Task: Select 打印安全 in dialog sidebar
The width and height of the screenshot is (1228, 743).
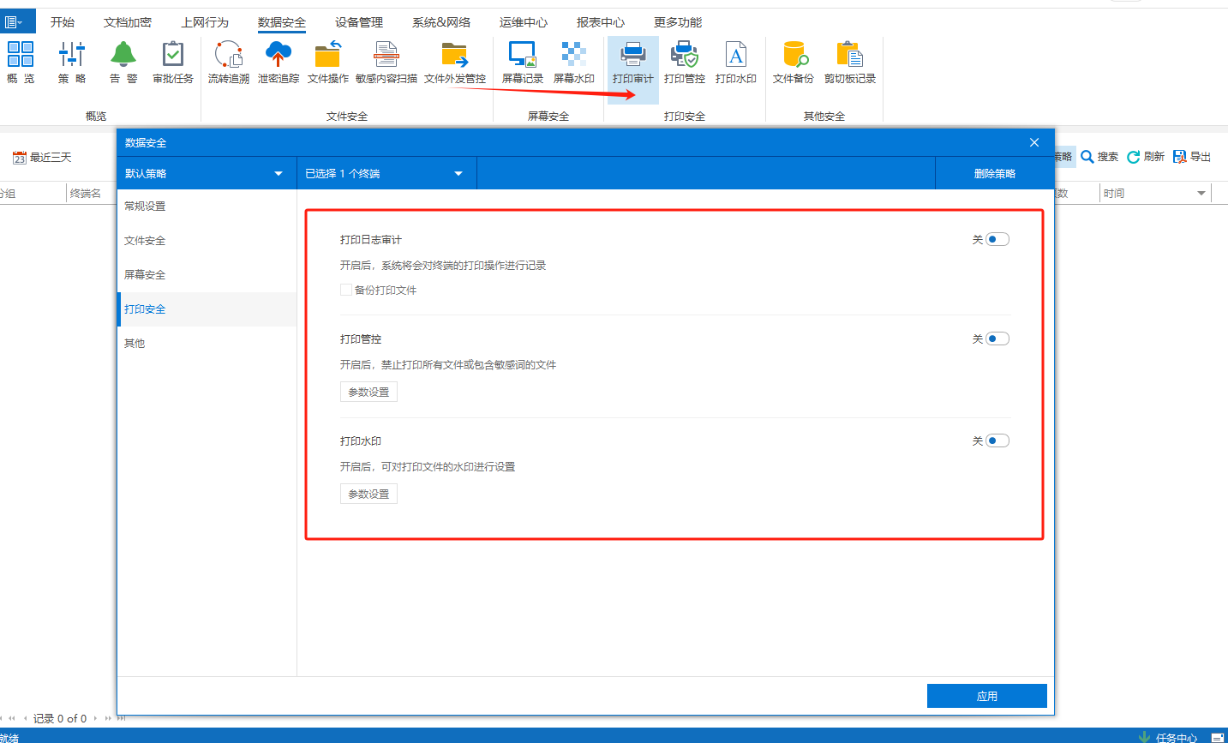Action: (x=207, y=309)
